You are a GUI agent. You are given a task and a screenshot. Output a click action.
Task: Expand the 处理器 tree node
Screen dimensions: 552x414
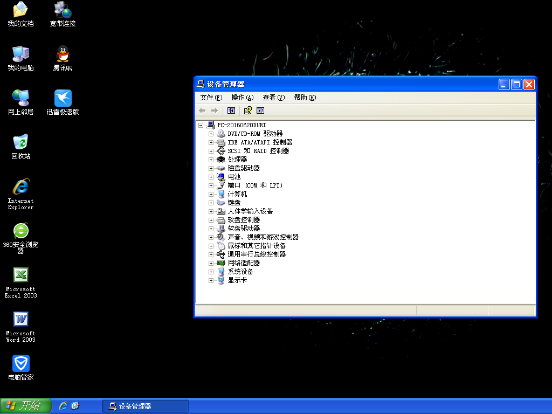[211, 160]
